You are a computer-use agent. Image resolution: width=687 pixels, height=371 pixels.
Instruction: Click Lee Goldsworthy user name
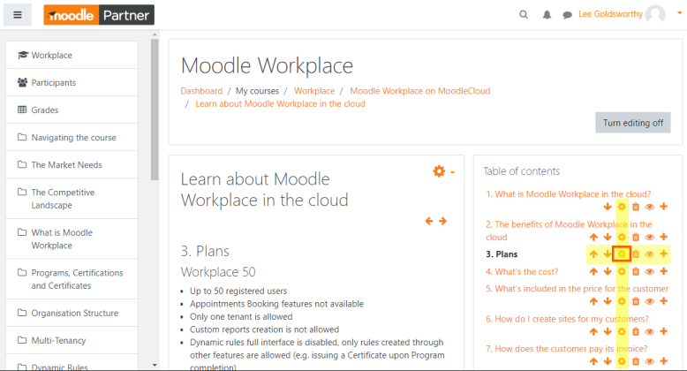[x=610, y=14]
